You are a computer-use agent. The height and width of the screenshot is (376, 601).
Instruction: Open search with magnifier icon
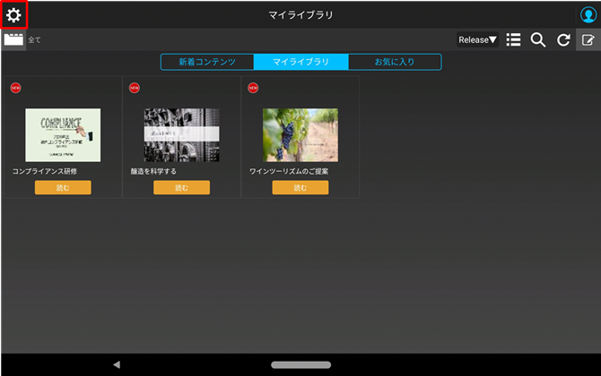pyautogui.click(x=537, y=39)
